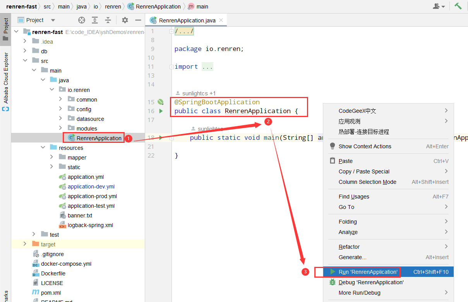Expand the target folder
468x302 pixels.
(x=25, y=244)
